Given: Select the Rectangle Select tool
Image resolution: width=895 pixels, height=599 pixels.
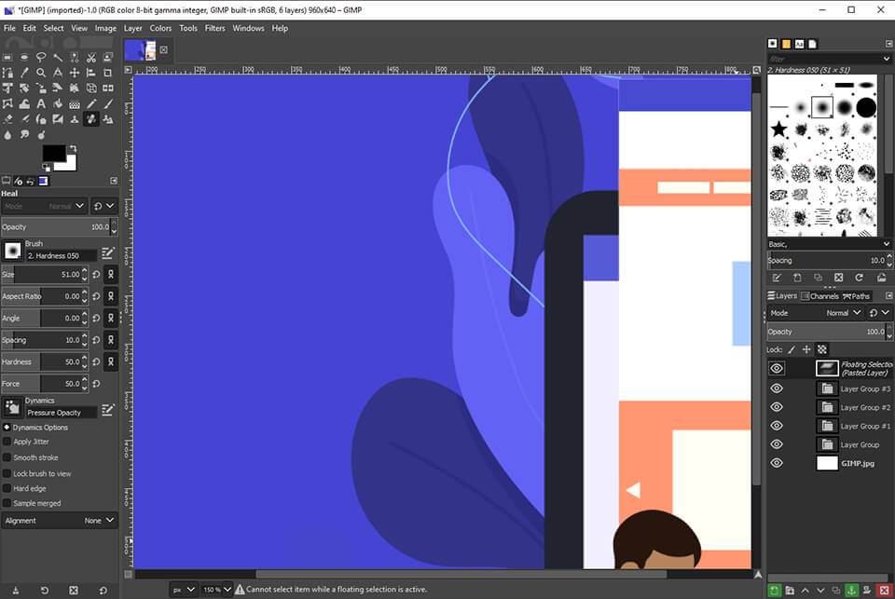Looking at the screenshot, I should [7, 57].
